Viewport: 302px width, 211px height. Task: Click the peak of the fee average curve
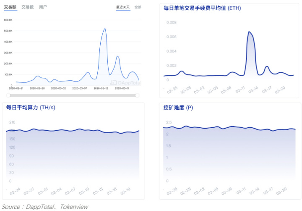[x=249, y=32]
